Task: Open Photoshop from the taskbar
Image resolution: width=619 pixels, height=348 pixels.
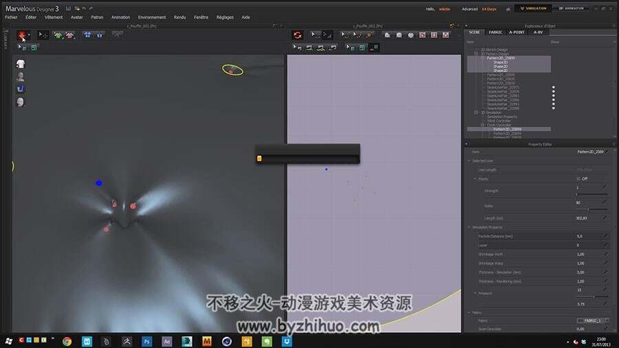Action: [147, 341]
